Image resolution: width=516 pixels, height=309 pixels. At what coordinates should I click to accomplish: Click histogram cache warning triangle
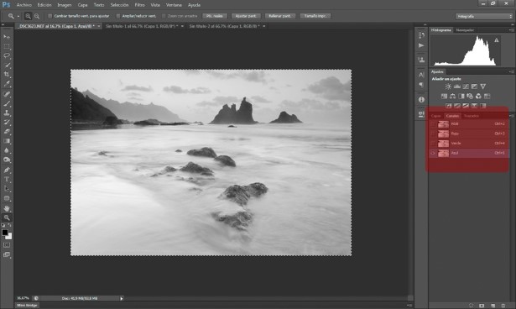point(496,40)
